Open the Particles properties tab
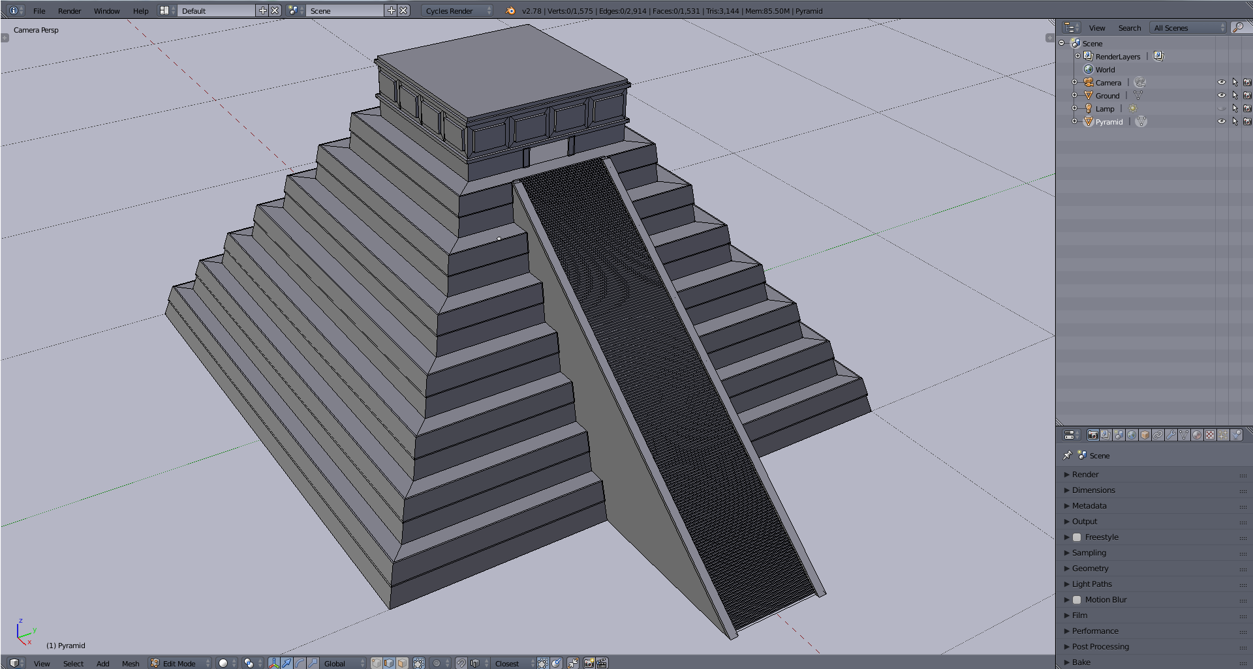This screenshot has width=1253, height=669. point(1223,435)
